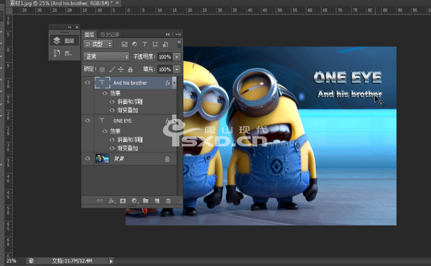Toggle 渐变叠加 effect under And his brother

coord(112,110)
